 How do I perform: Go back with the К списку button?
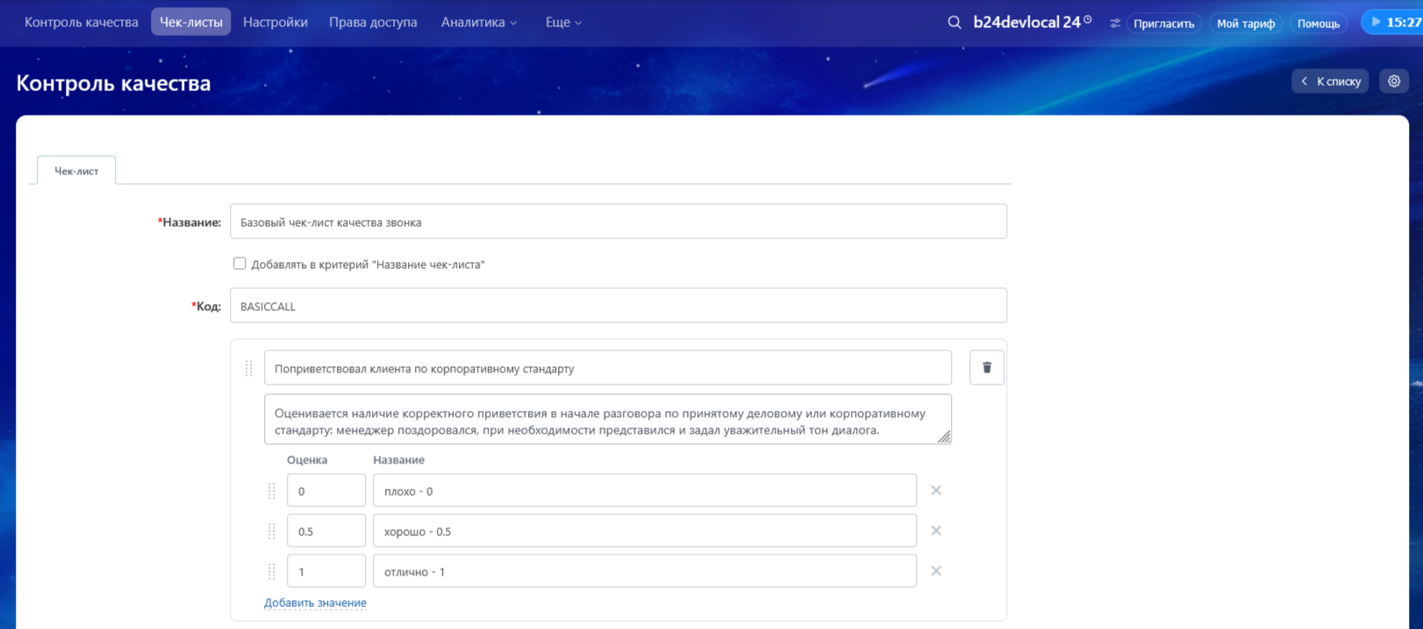click(1330, 81)
